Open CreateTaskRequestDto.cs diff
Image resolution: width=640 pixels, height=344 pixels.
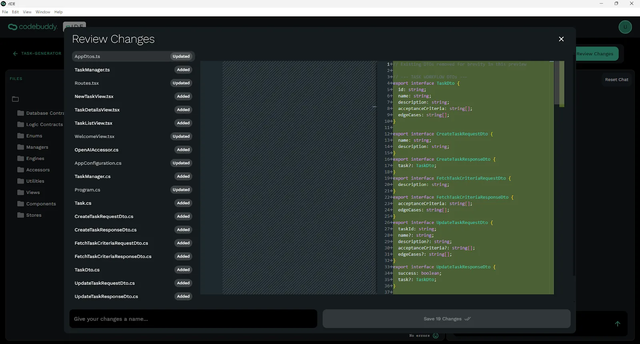[x=133, y=216]
